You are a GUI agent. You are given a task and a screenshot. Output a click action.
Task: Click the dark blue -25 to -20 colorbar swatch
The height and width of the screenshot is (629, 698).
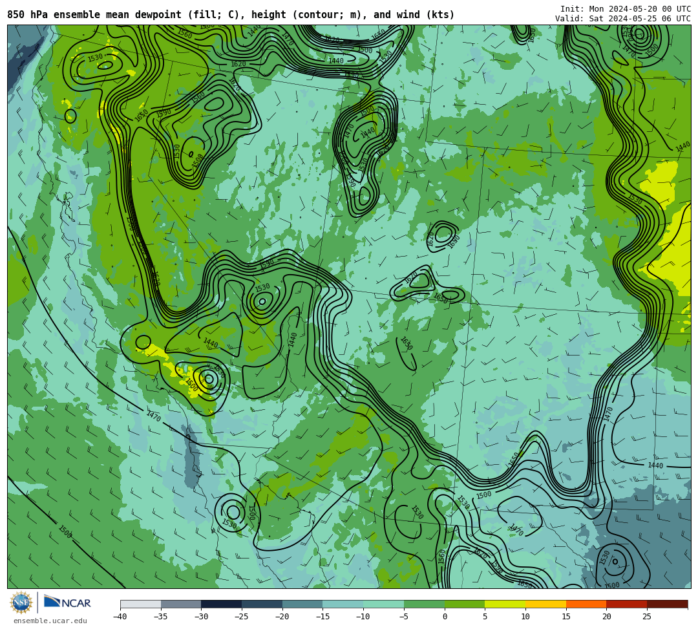click(x=262, y=604)
